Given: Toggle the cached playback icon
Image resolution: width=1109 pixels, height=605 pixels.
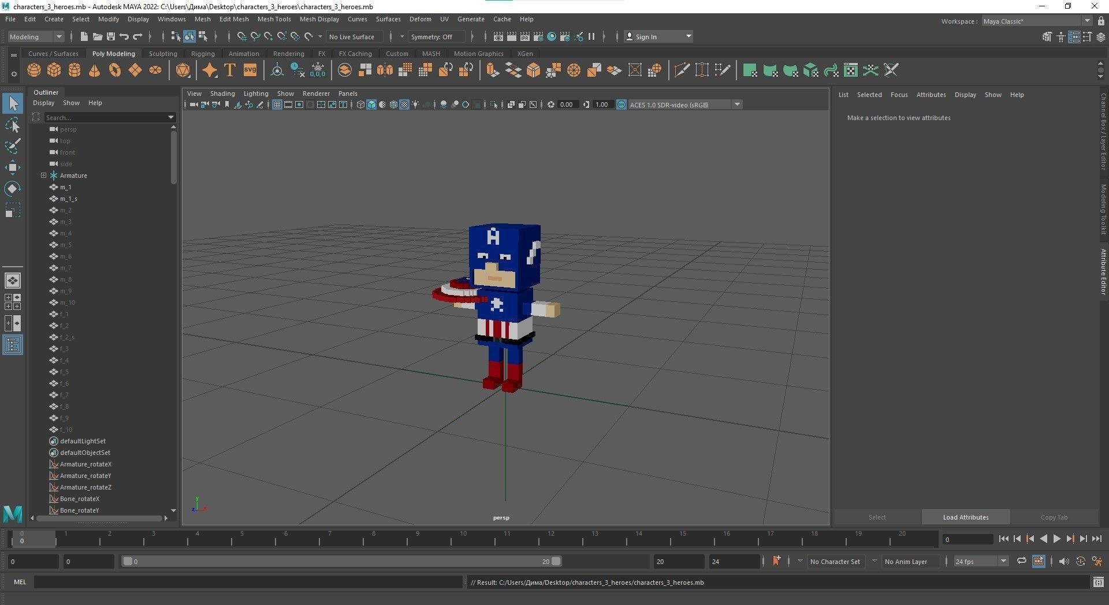Looking at the screenshot, I should pos(1038,561).
